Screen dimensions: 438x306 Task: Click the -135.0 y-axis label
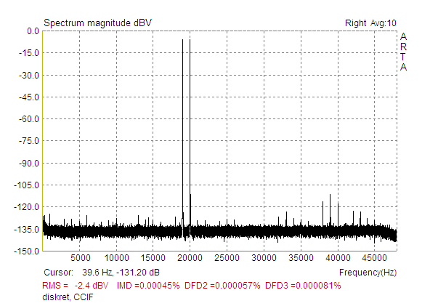[27, 230]
